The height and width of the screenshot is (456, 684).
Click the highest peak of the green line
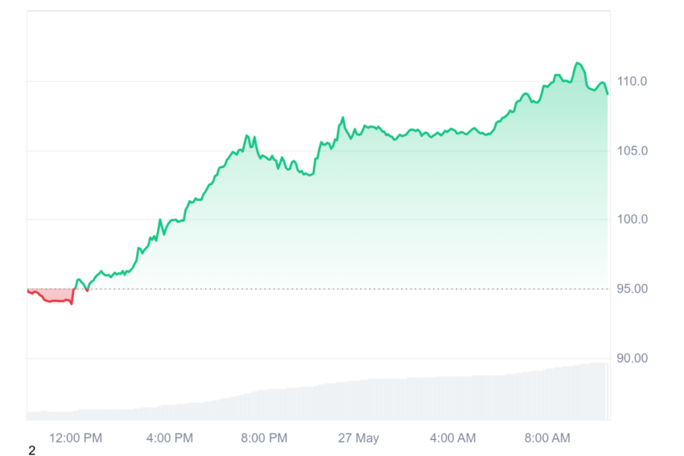578,64
